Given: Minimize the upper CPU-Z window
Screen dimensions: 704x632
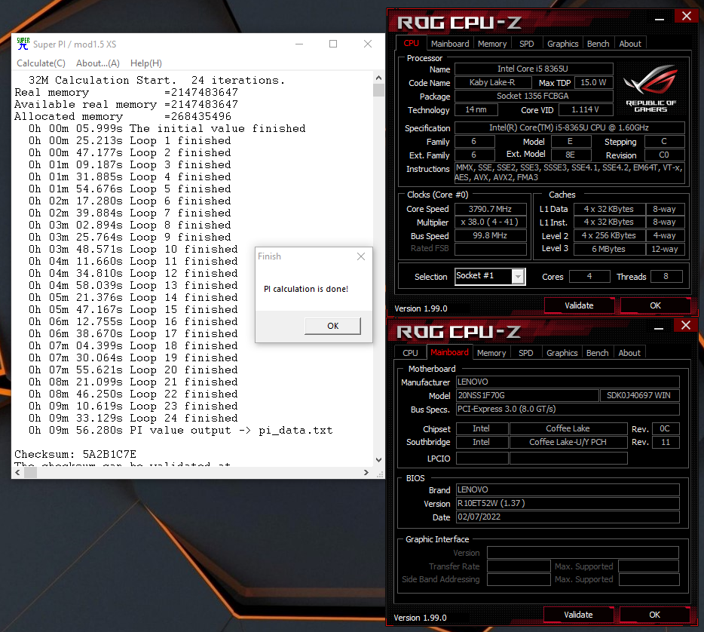Looking at the screenshot, I should [659, 18].
